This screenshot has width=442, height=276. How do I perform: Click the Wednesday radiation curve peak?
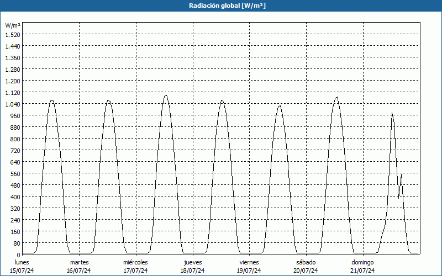click(165, 95)
